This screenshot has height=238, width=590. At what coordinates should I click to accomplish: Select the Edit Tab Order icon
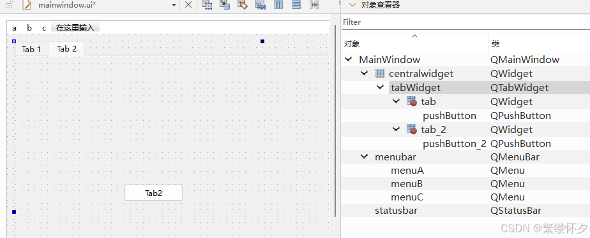[261, 4]
